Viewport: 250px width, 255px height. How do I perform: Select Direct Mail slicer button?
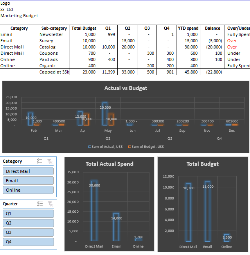(x=28, y=171)
